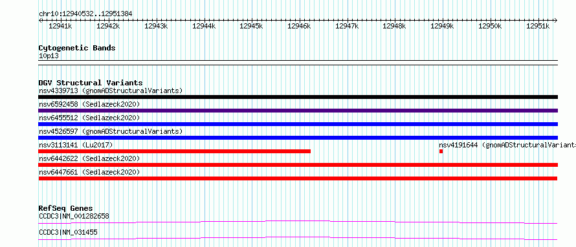Click the 10p13 cytogenetic band label
Image resolution: width=576 pixels, height=247 pixels.
(x=49, y=56)
